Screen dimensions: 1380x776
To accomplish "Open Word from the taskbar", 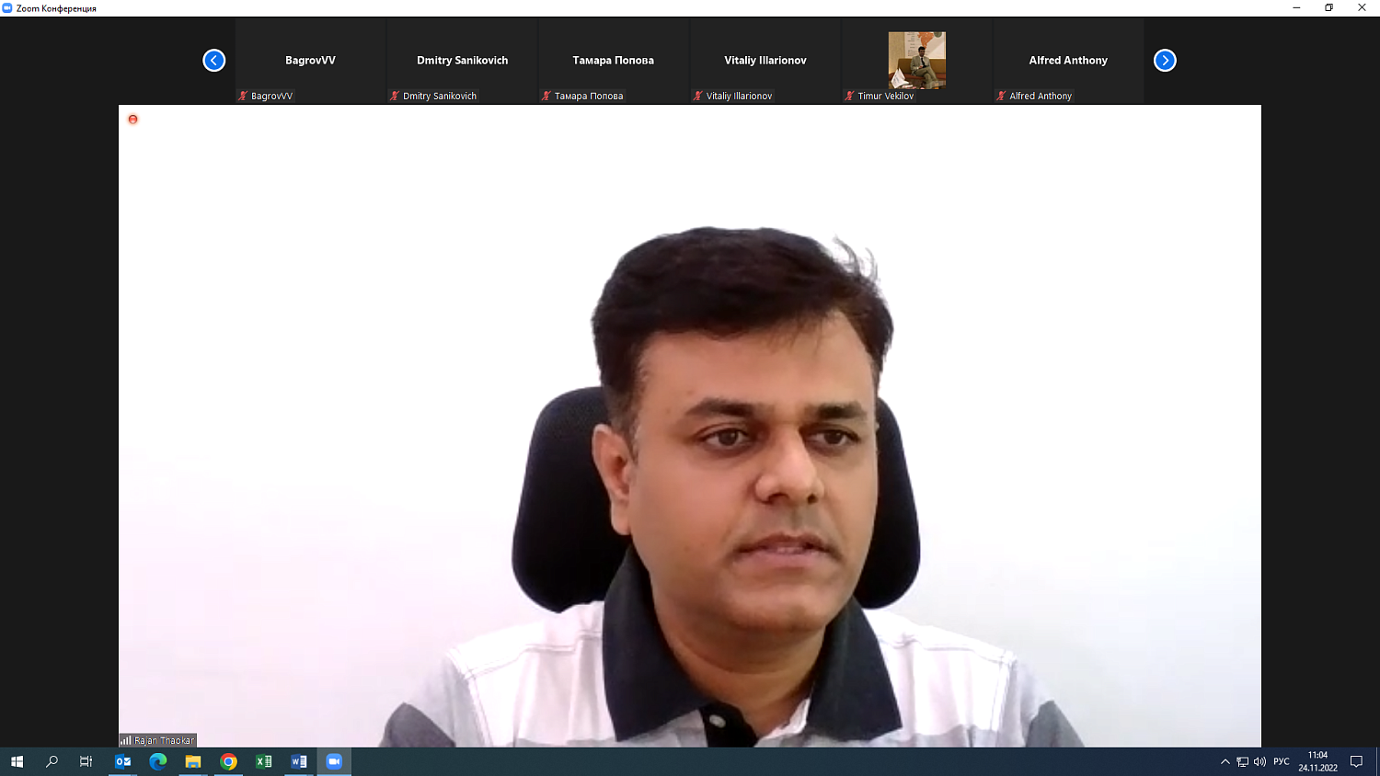I will (x=299, y=761).
